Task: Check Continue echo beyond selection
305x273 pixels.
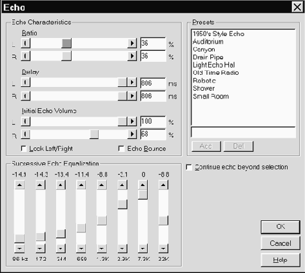Action: coord(189,167)
